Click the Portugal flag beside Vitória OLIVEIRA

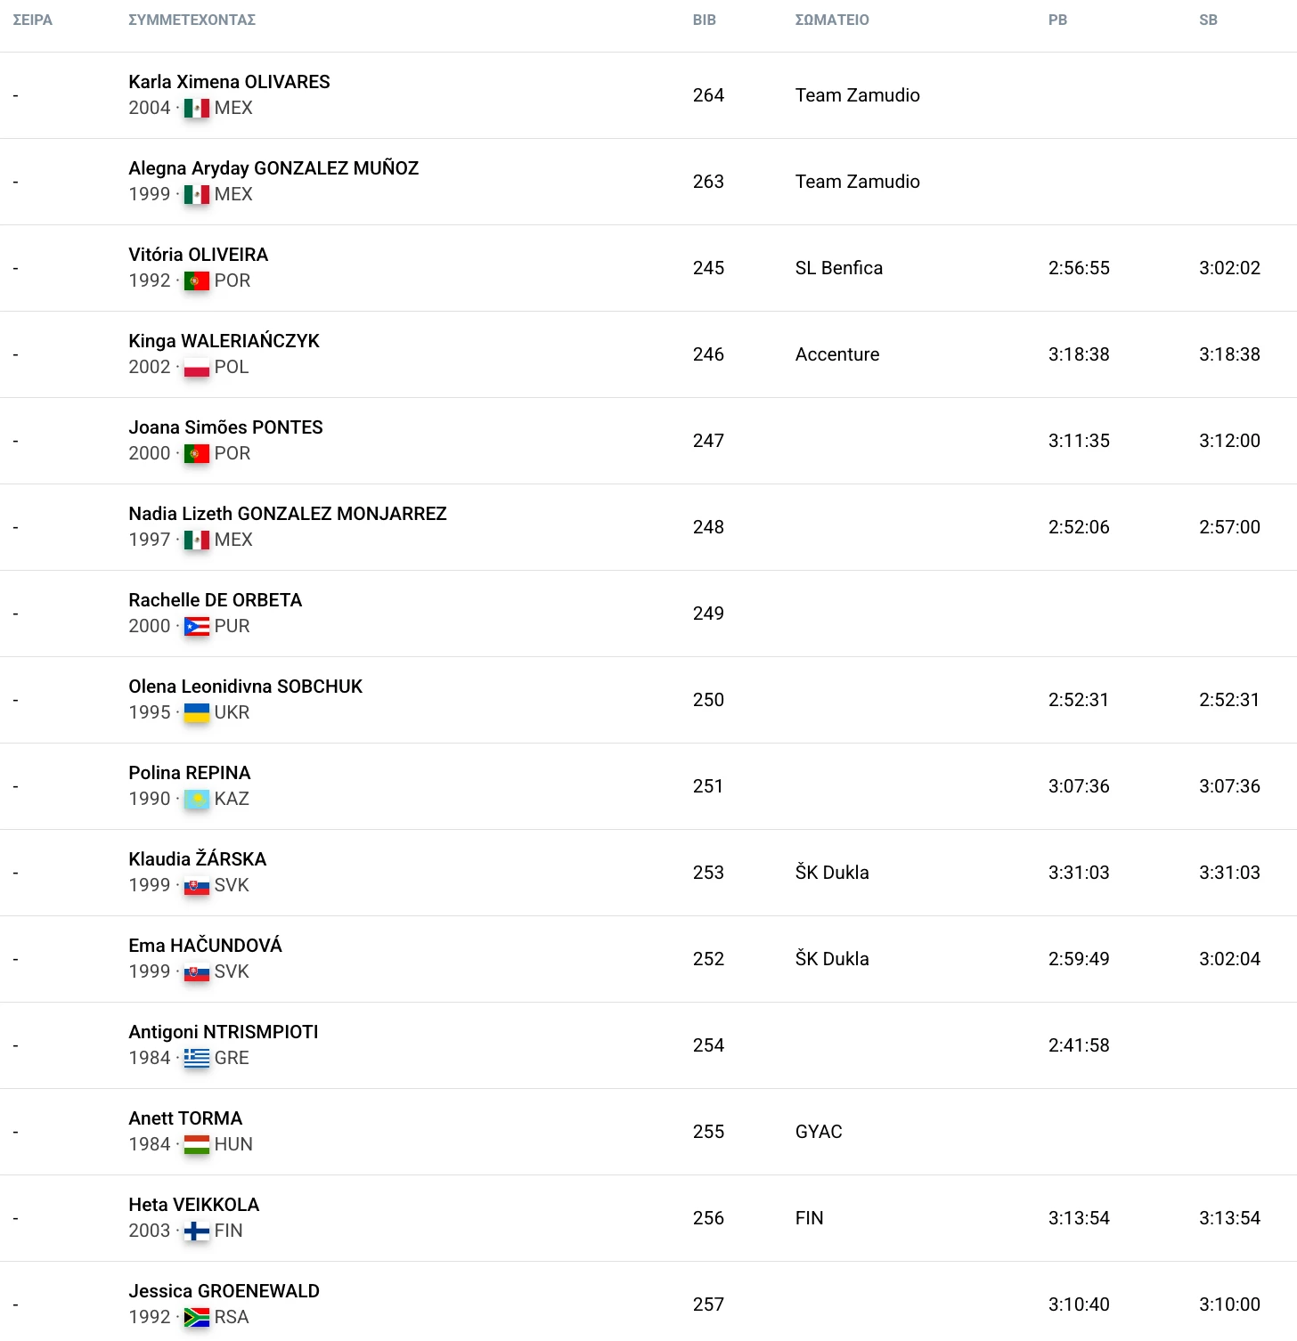tap(197, 281)
